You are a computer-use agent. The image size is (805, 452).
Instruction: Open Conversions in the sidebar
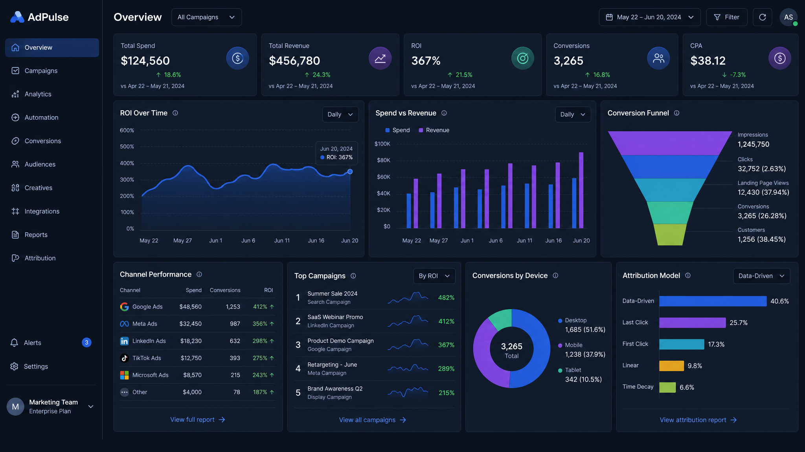point(52,141)
